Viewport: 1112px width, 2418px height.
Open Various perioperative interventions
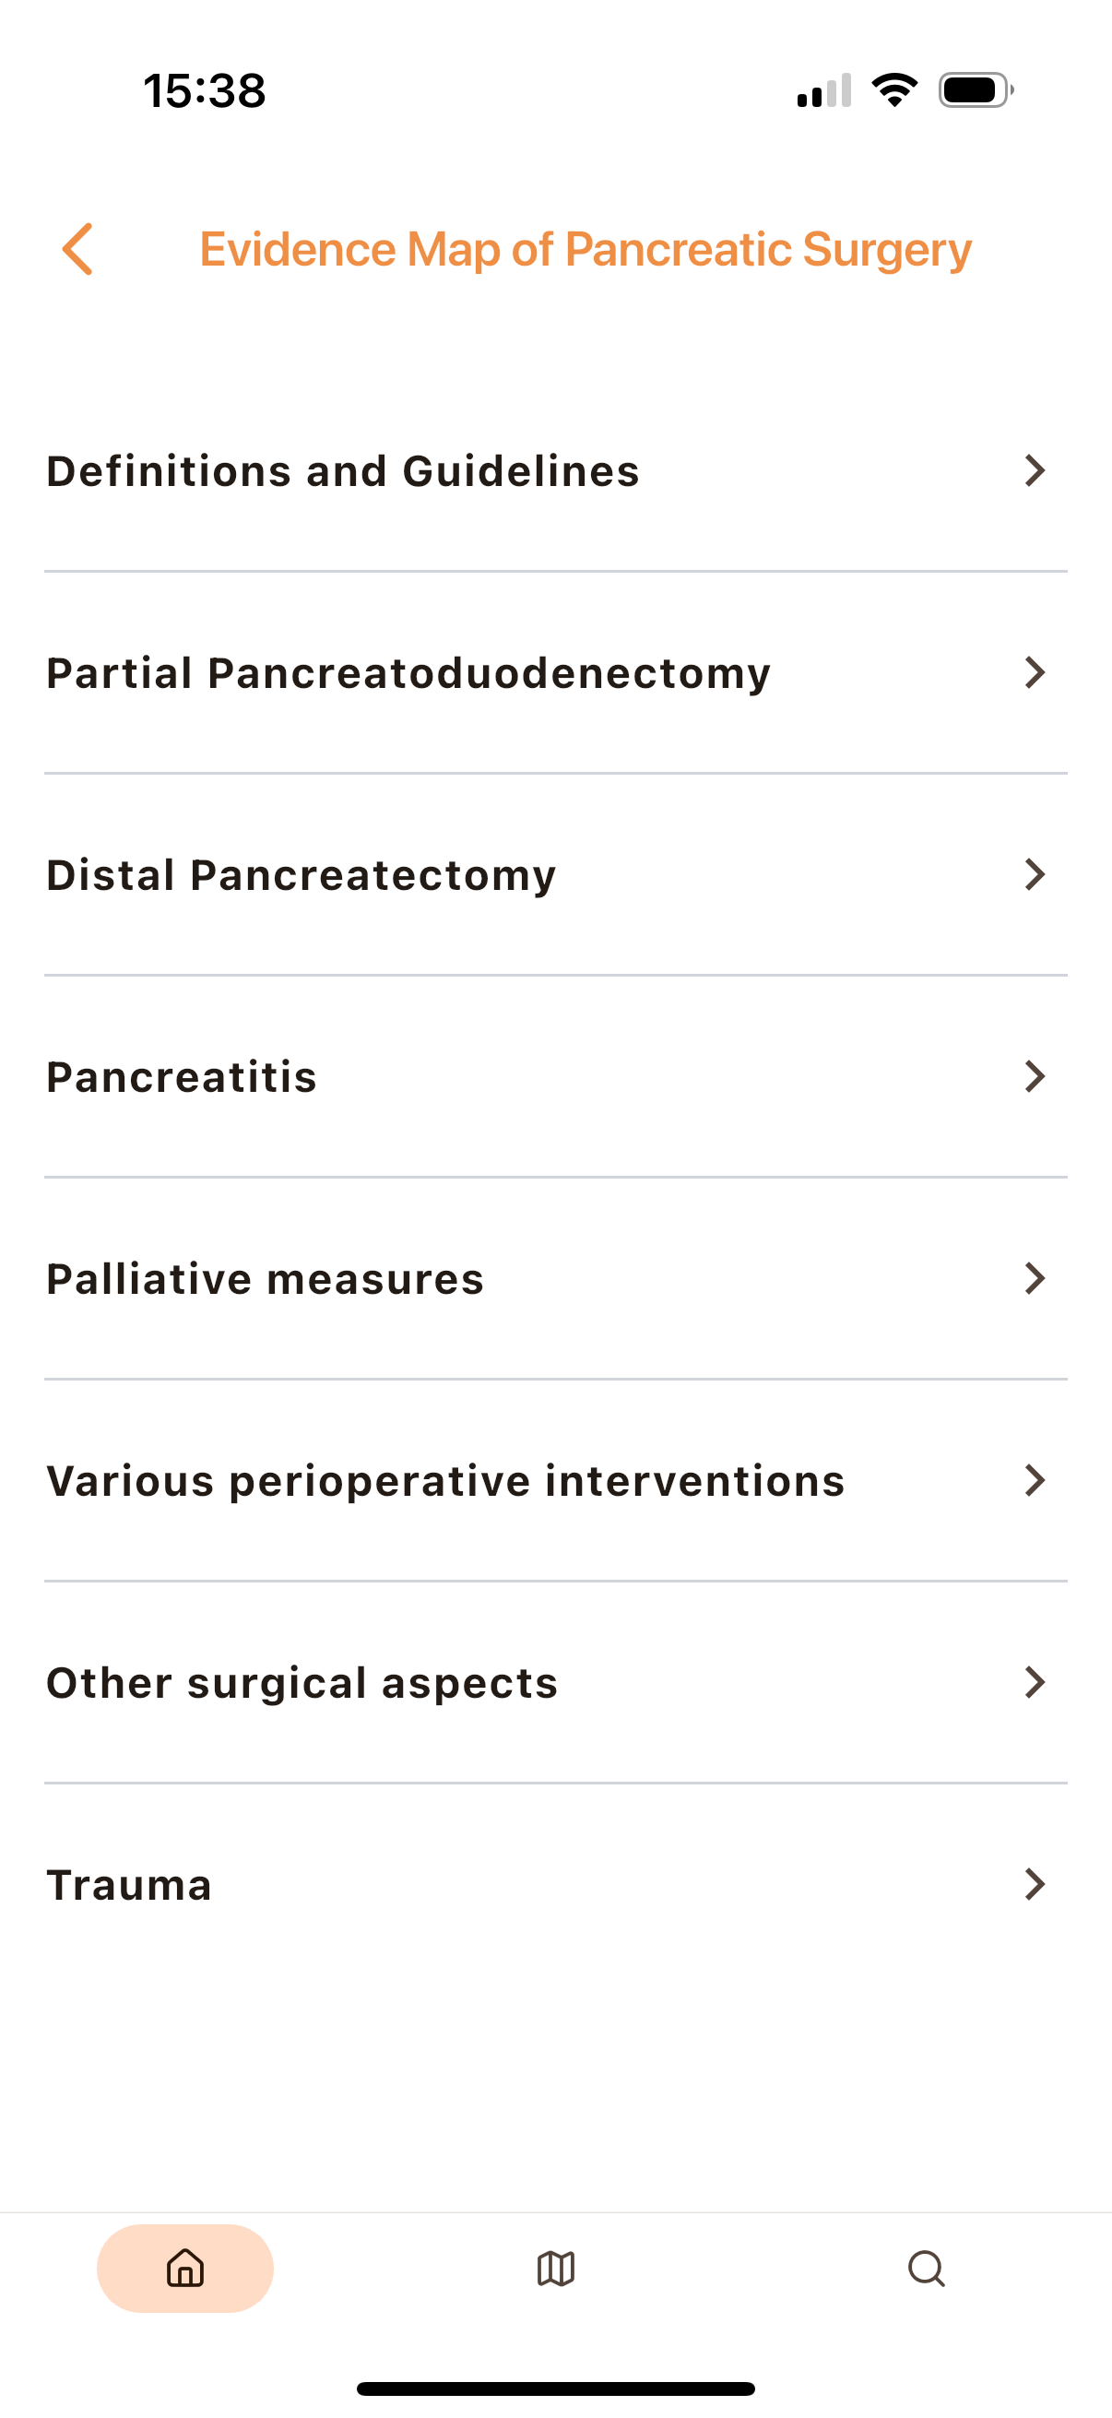(445, 1480)
